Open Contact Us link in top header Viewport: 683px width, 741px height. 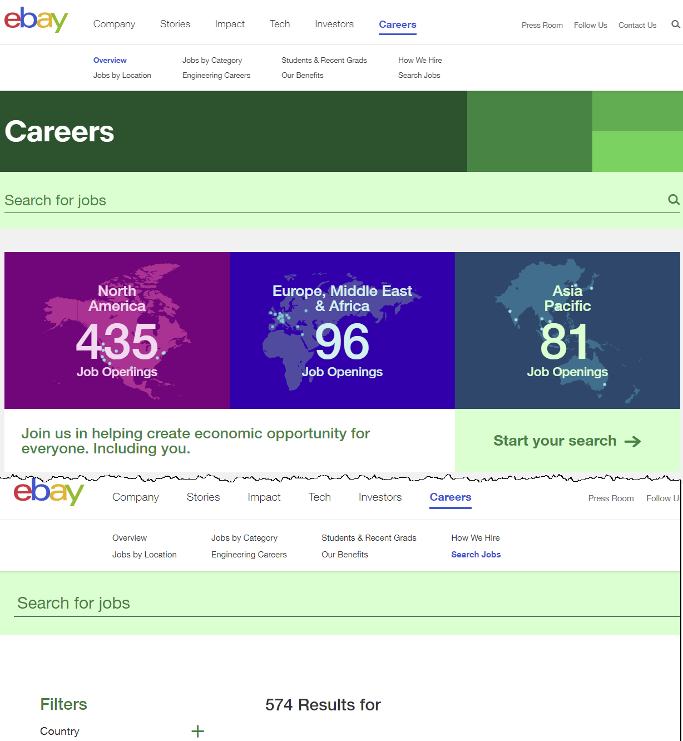(x=637, y=25)
